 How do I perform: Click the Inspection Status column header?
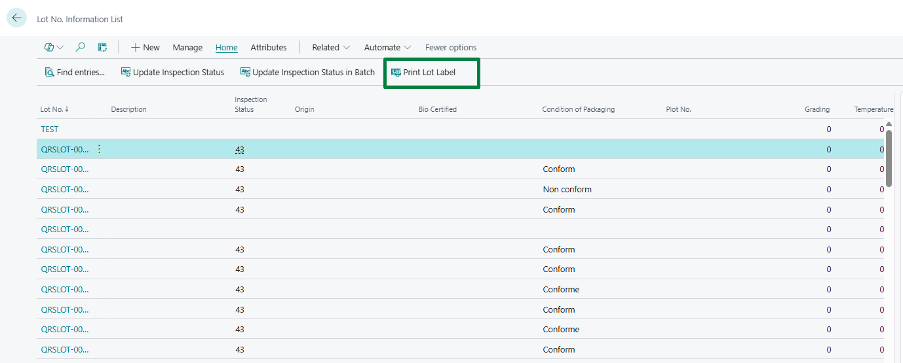point(251,105)
